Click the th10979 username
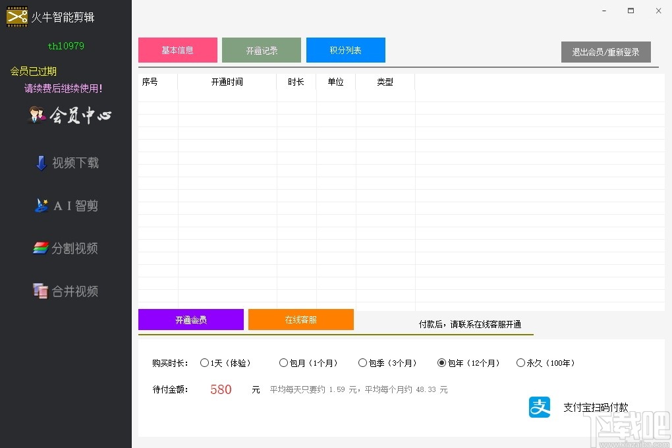The image size is (672, 448). click(x=65, y=46)
